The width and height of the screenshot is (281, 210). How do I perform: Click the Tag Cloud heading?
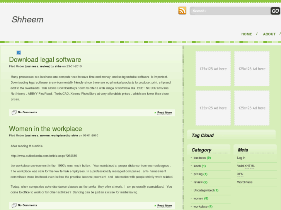pos(203,136)
